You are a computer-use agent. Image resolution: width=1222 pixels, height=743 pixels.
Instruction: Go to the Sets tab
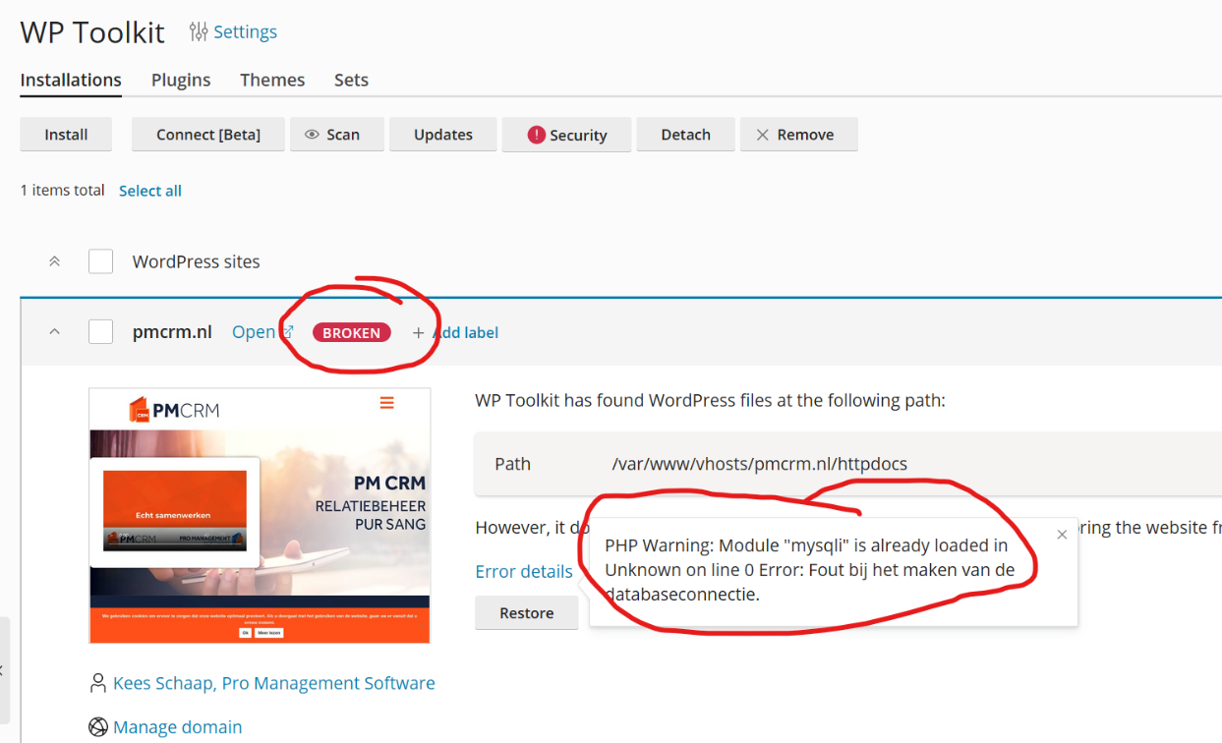click(351, 80)
